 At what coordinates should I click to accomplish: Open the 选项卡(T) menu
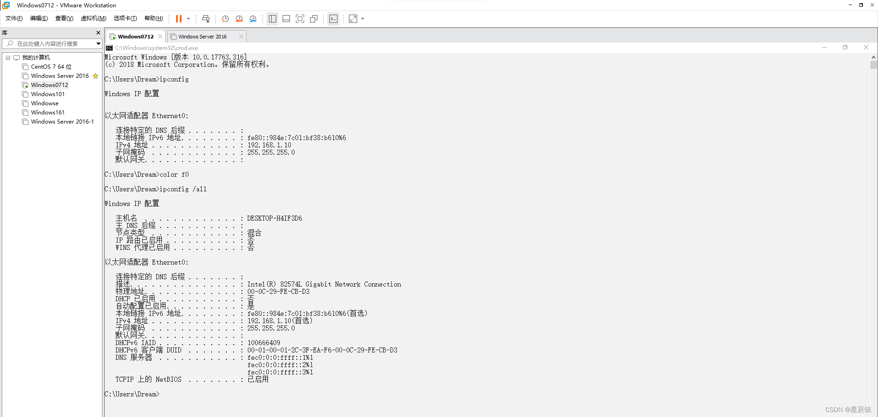click(125, 18)
